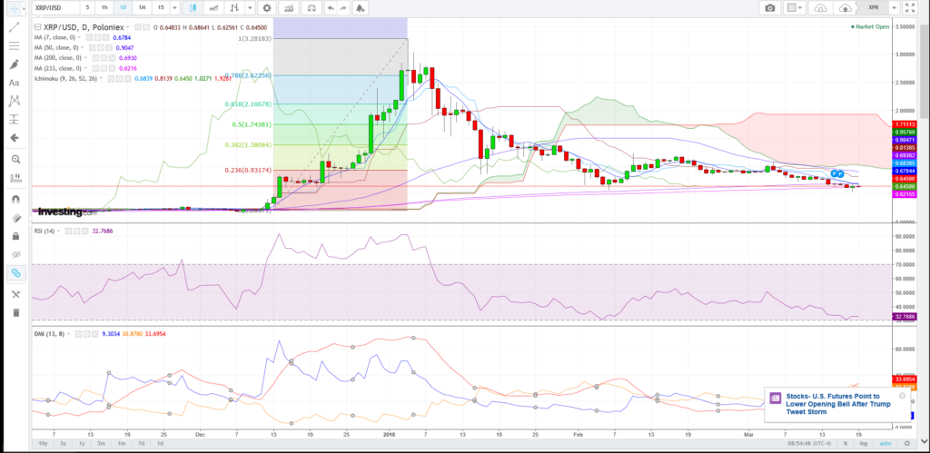
Task: Open the alert bell icon
Action: coord(360,7)
